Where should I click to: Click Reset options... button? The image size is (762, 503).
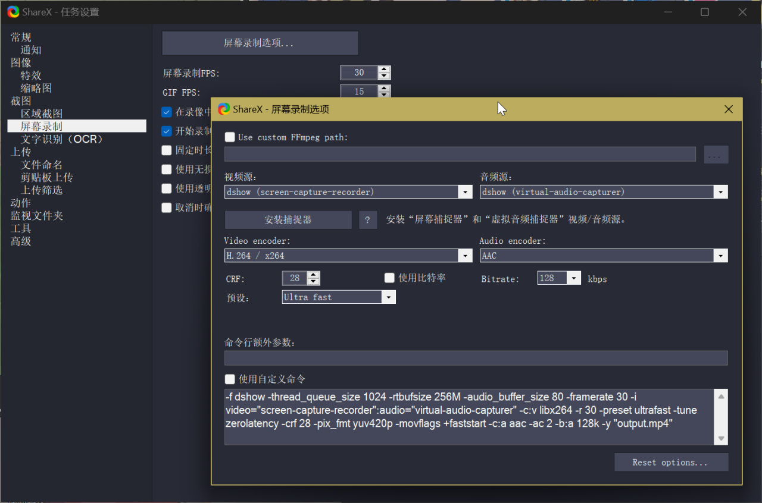pos(671,463)
